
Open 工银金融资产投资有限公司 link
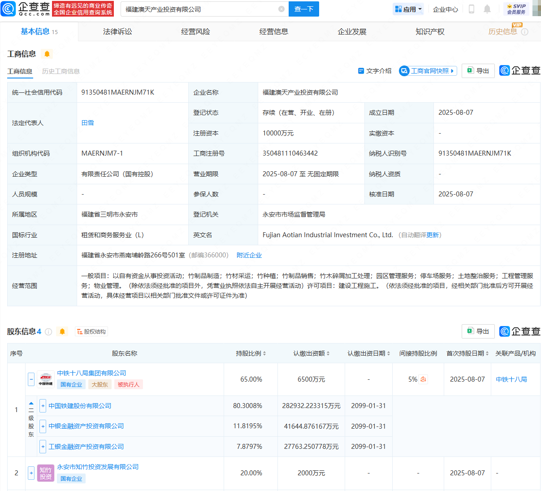pos(86,447)
